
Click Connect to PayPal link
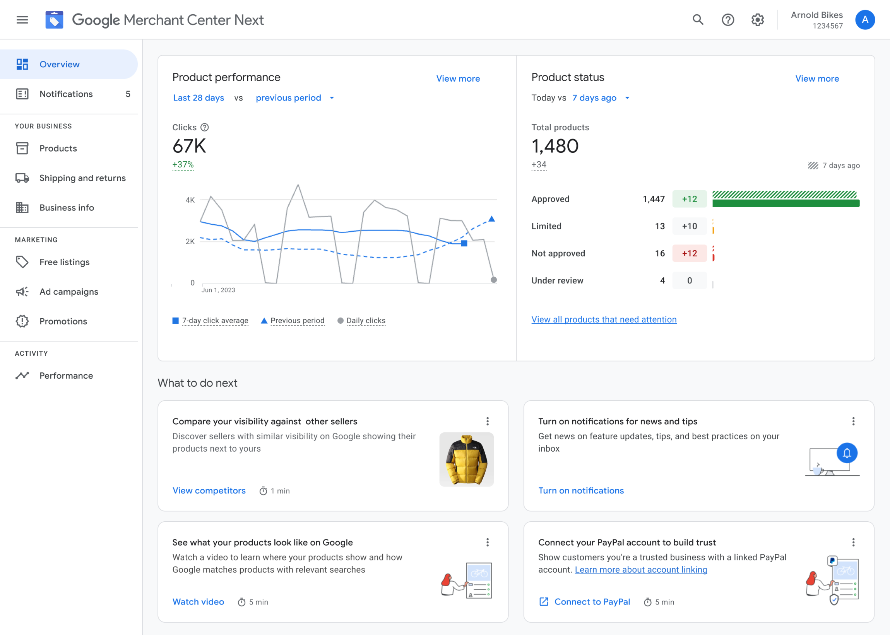tap(592, 602)
